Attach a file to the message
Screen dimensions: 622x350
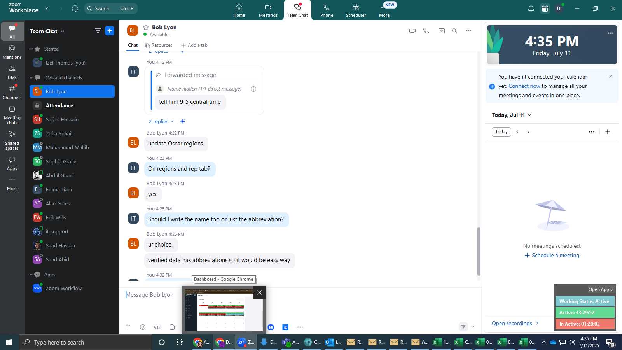[172, 327]
